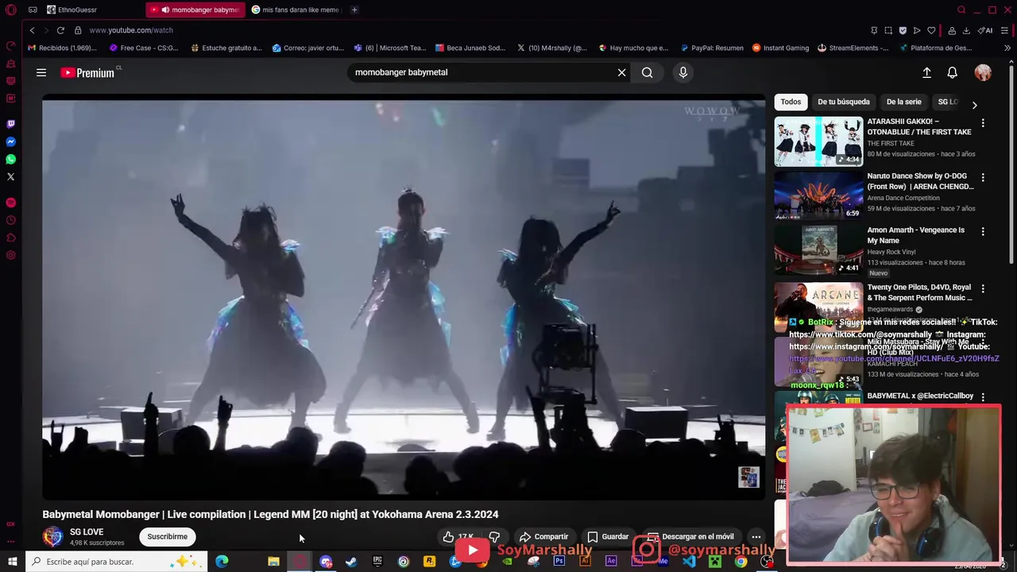Select the De la serie chip
This screenshot has width=1017, height=572.
pos(903,102)
